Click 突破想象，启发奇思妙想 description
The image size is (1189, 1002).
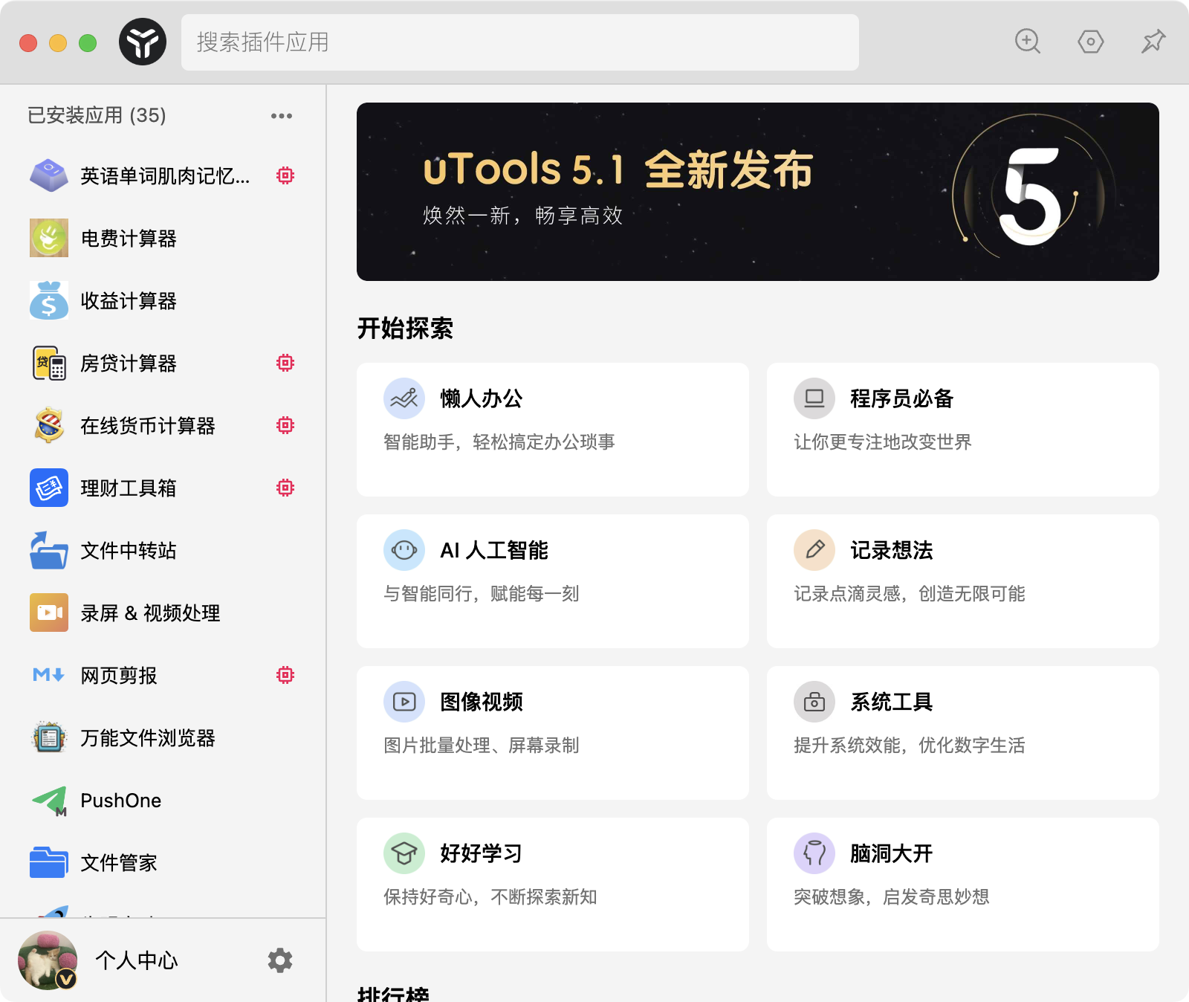[892, 897]
